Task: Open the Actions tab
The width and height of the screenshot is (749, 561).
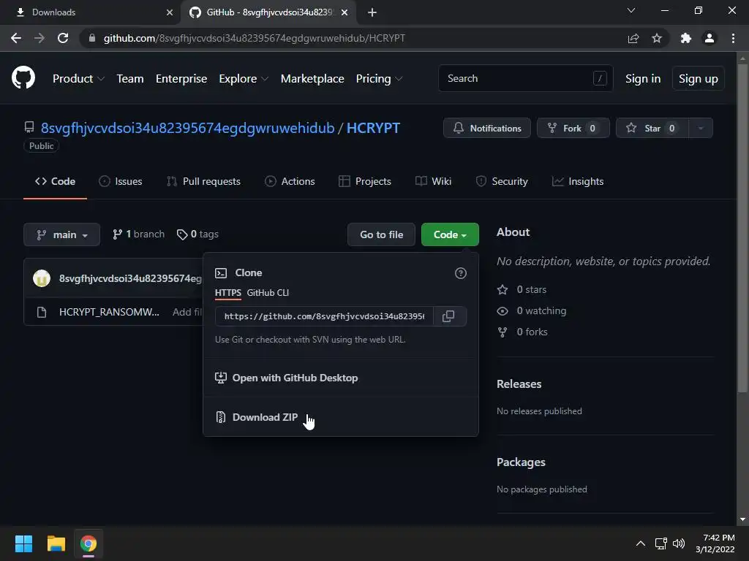Action: point(290,181)
